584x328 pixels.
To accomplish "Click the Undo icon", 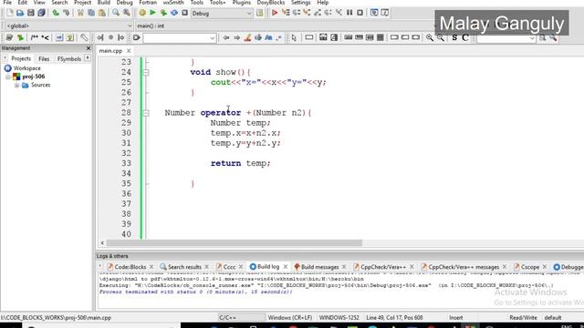I will pyautogui.click(x=56, y=13).
